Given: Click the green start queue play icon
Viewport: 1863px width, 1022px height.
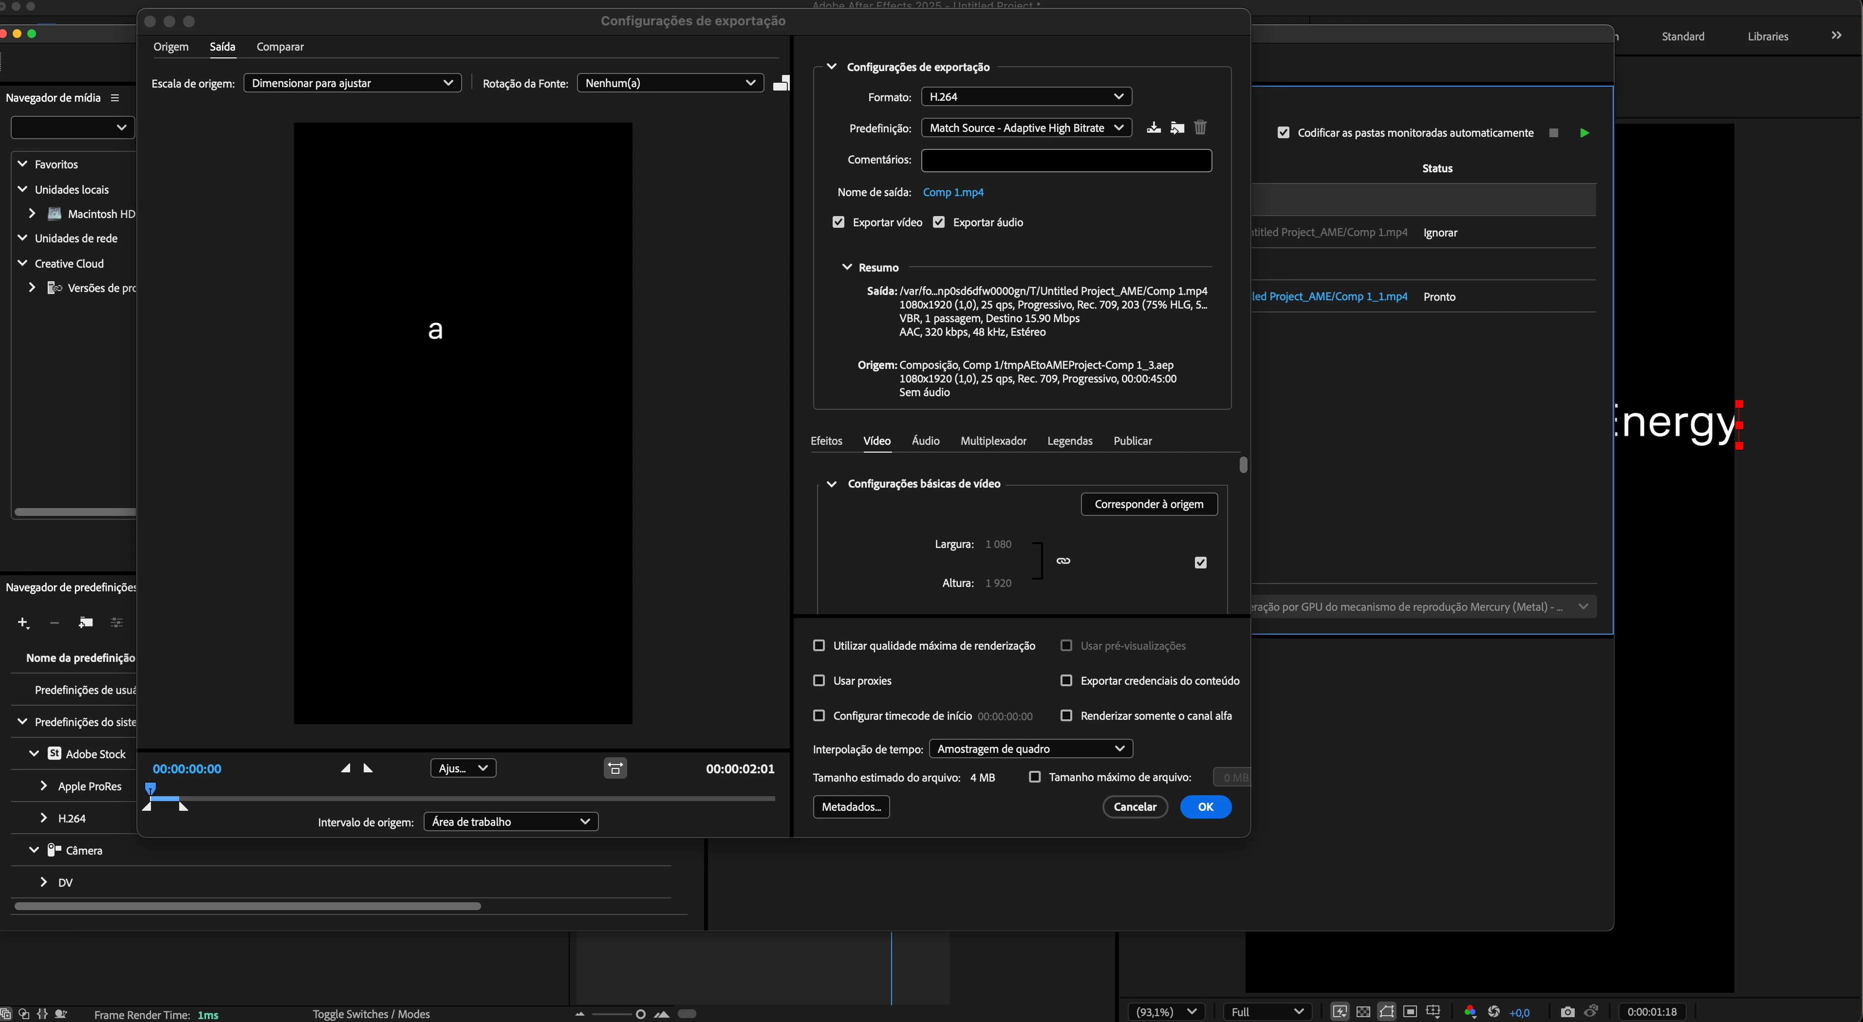Looking at the screenshot, I should (1584, 133).
